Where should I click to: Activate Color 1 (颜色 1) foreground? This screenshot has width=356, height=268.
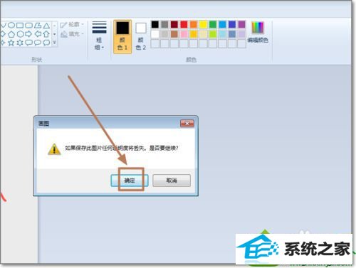point(122,37)
